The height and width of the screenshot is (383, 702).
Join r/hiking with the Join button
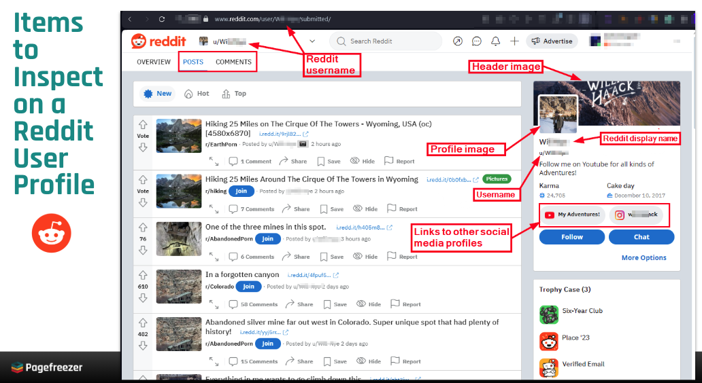(241, 191)
